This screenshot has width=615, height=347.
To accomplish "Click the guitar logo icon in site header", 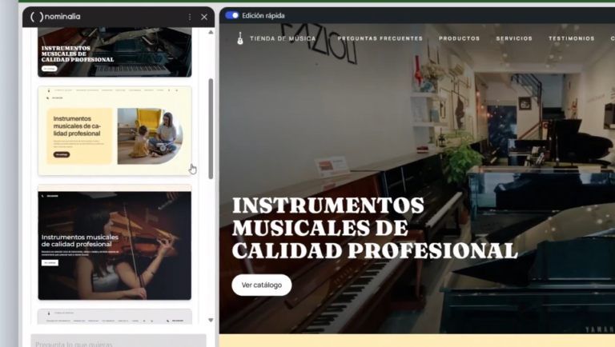I will tap(240, 38).
